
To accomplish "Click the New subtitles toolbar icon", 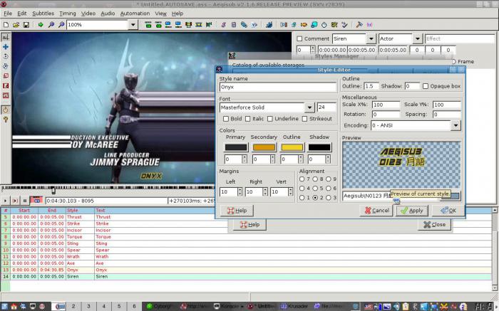I will pos(6,25).
